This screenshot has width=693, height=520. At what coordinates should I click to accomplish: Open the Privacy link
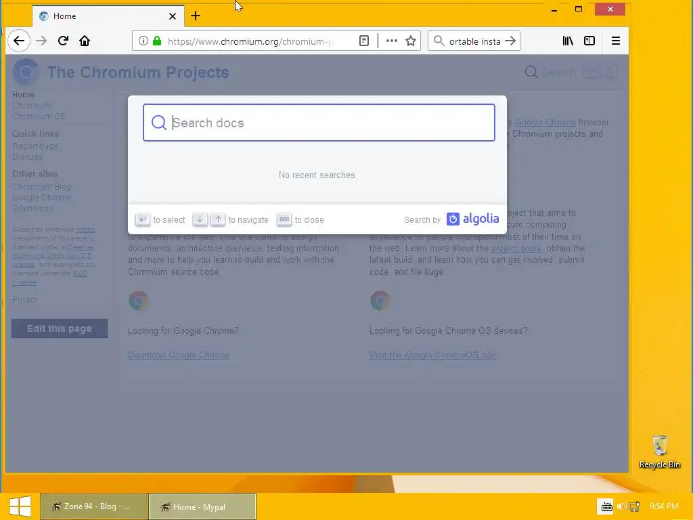point(25,300)
